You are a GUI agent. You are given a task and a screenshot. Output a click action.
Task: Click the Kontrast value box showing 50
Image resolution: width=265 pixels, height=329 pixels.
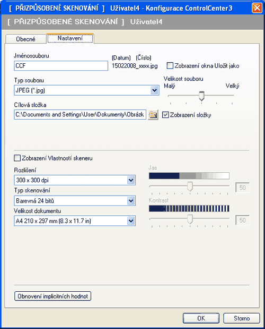tap(242, 220)
